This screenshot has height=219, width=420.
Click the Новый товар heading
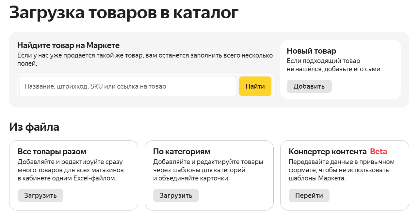coord(311,51)
